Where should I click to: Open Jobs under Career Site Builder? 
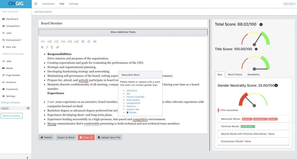tap(7, 61)
